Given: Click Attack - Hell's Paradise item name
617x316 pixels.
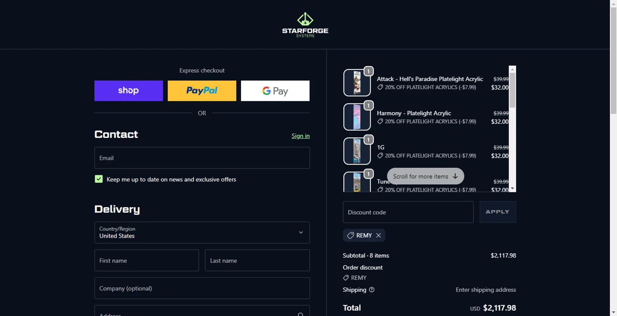Looking at the screenshot, I should 430,79.
